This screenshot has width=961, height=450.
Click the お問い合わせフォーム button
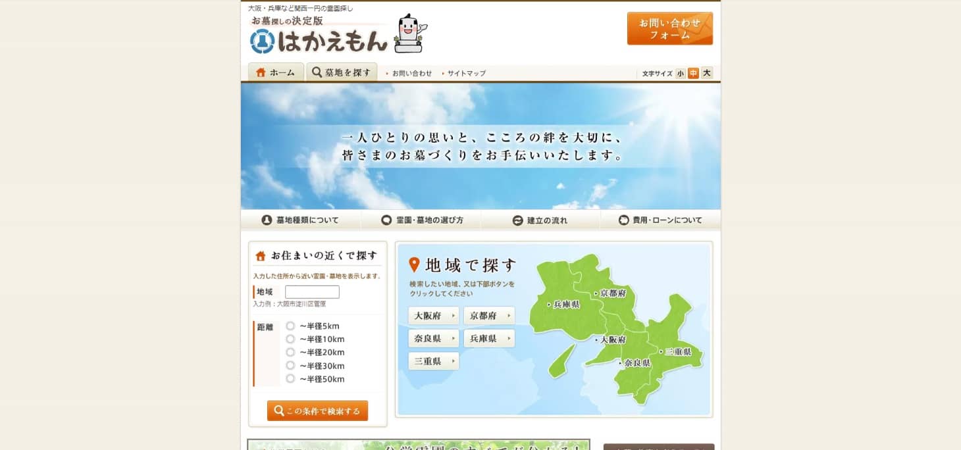pos(669,28)
